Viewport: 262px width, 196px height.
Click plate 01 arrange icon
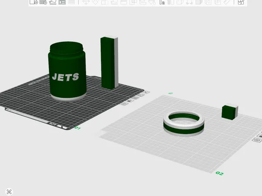coord(136,98)
